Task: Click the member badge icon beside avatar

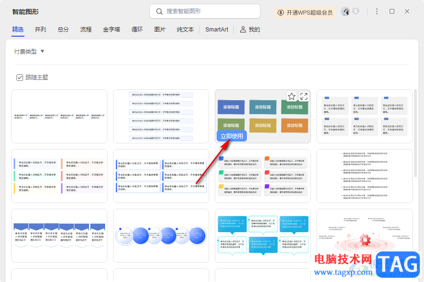Action: (356, 11)
